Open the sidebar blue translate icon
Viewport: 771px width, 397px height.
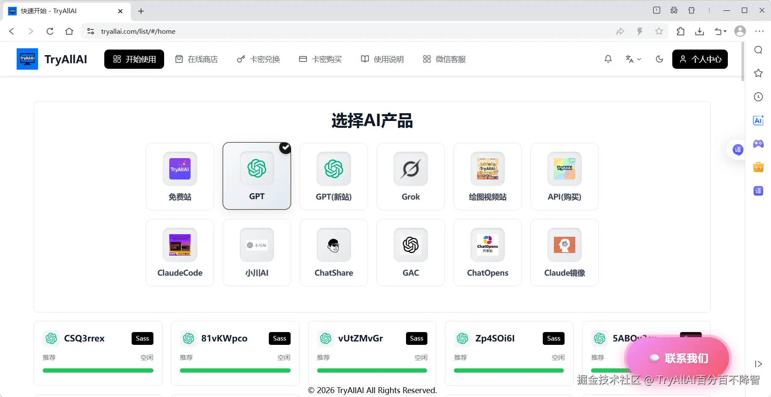[759, 191]
